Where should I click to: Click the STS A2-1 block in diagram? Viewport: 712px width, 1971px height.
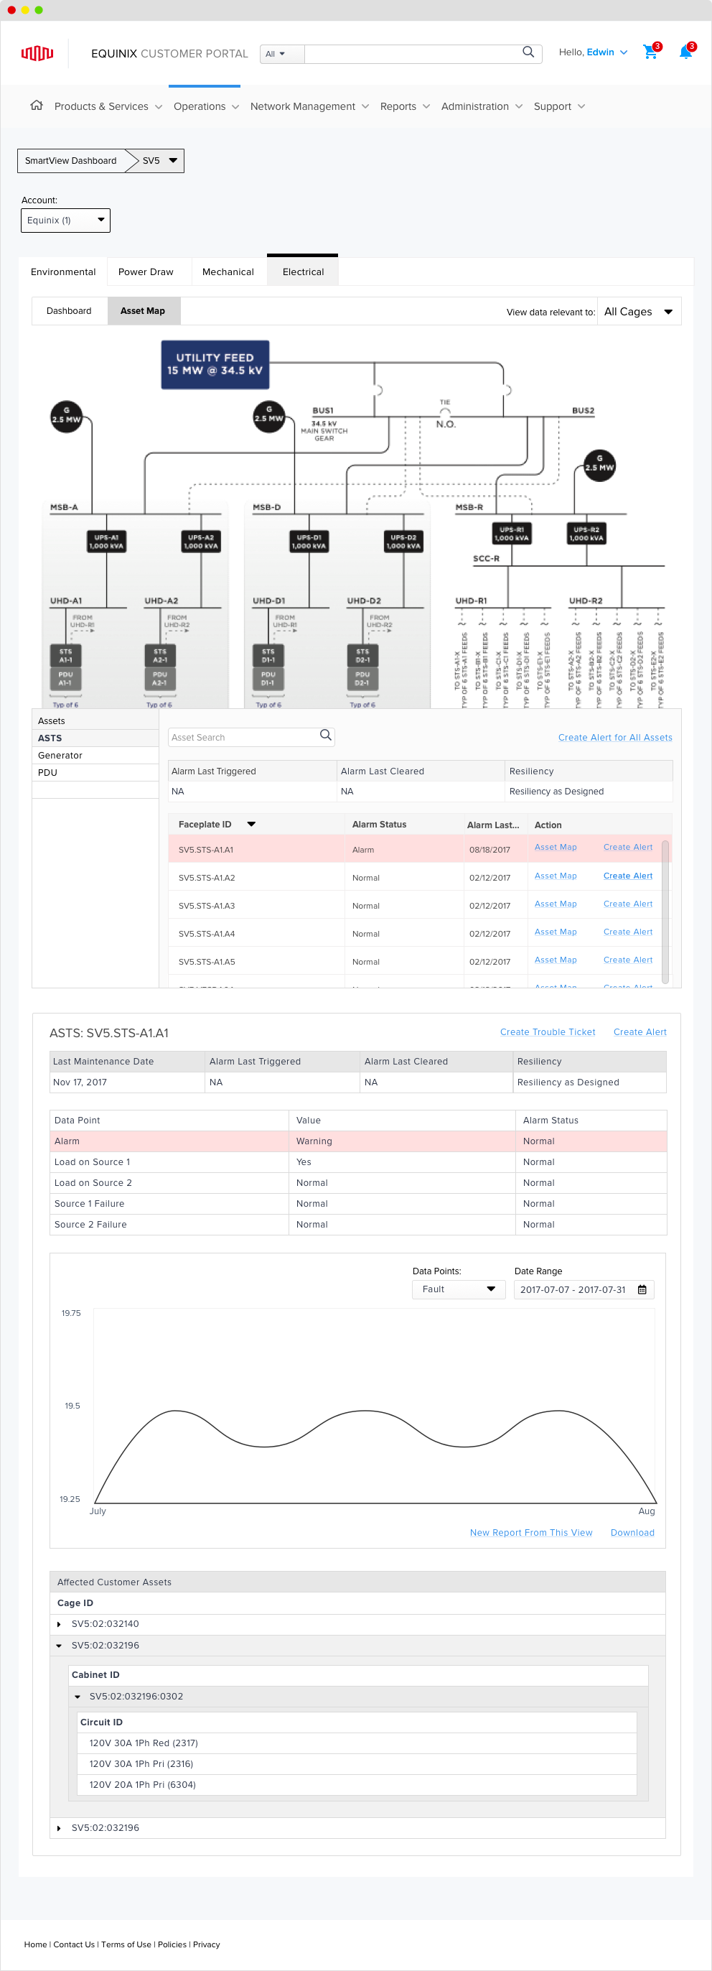[x=160, y=656]
